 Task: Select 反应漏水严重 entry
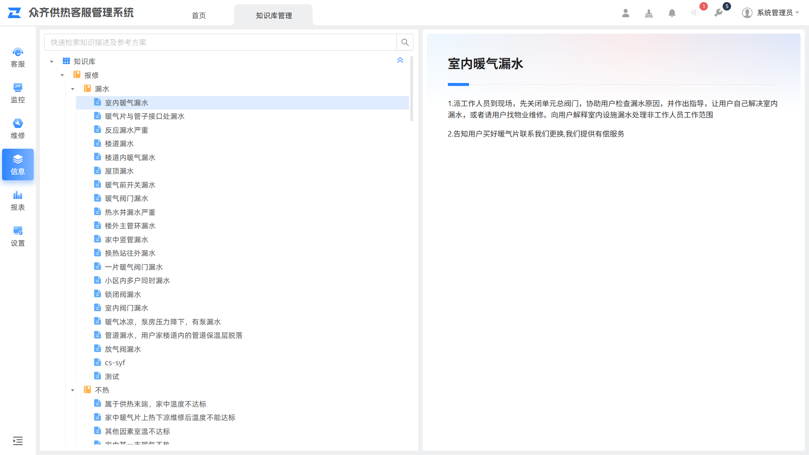[x=126, y=130]
